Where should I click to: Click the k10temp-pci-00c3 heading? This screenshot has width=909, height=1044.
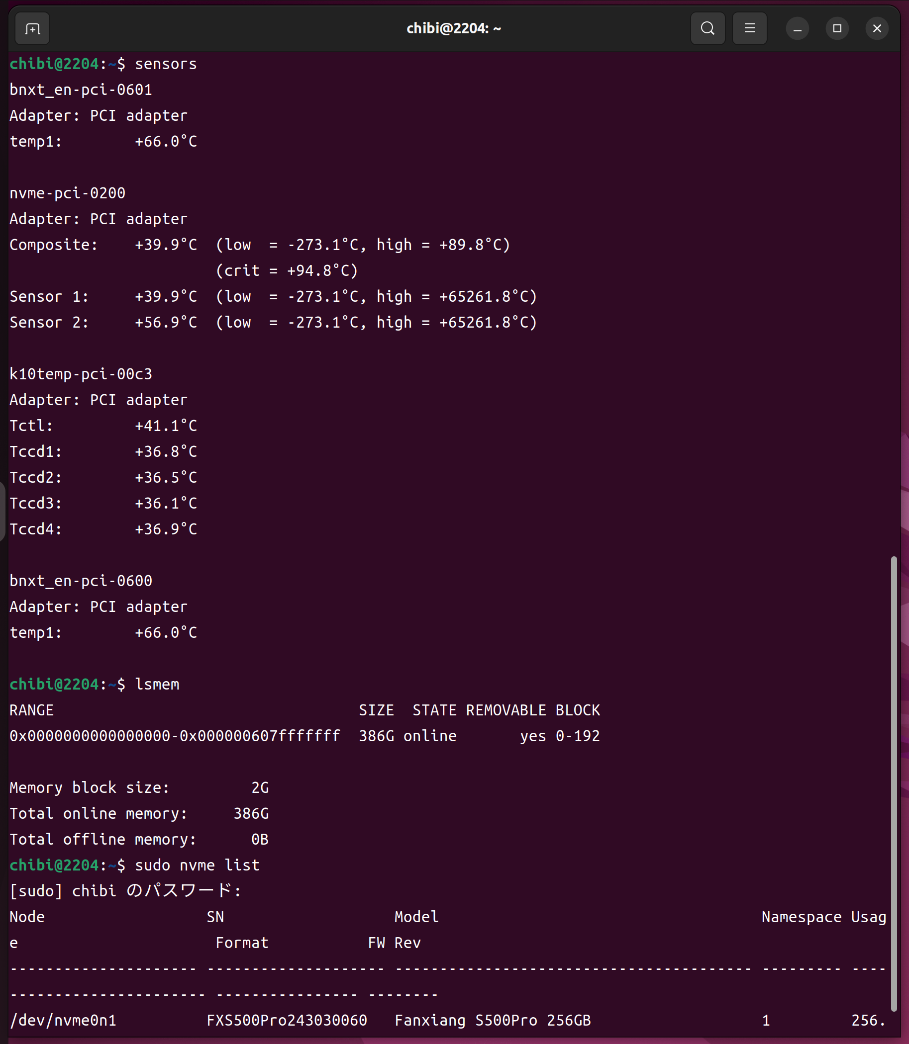click(x=81, y=374)
